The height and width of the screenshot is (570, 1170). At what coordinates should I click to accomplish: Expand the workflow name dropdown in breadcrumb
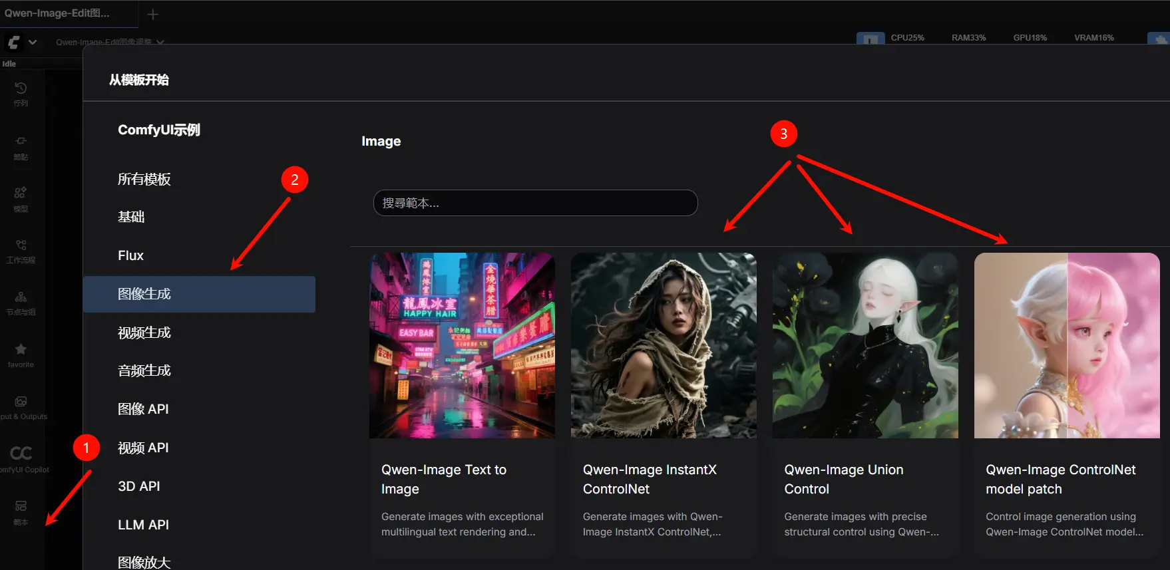click(160, 42)
